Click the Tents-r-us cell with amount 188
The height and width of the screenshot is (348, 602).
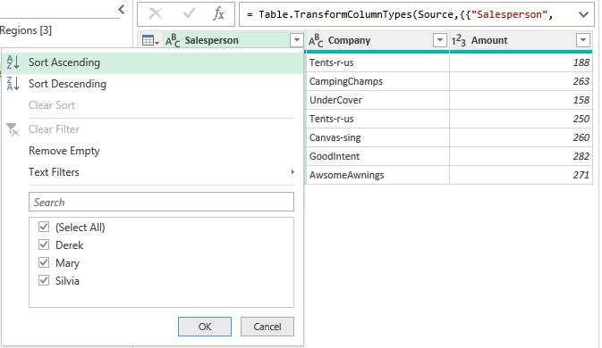[377, 62]
